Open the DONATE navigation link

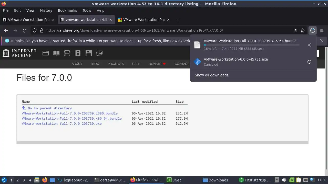[x=157, y=64]
